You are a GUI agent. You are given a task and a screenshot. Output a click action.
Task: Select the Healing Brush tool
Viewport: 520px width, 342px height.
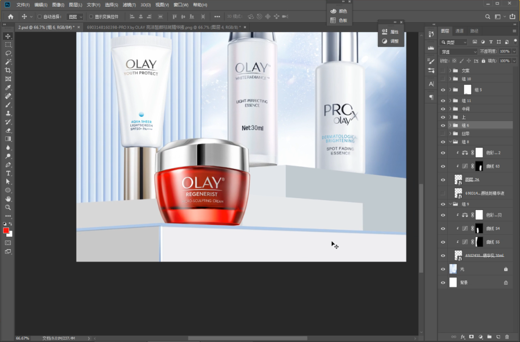click(x=8, y=96)
